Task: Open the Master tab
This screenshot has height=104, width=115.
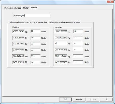Action: (x=26, y=8)
